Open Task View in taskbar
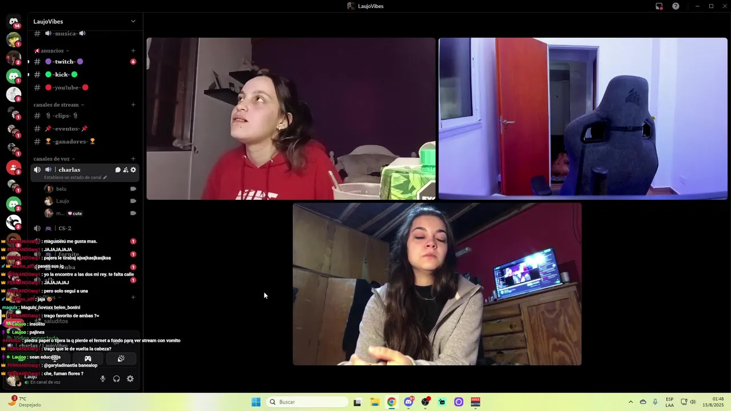This screenshot has width=731, height=411. pyautogui.click(x=358, y=402)
